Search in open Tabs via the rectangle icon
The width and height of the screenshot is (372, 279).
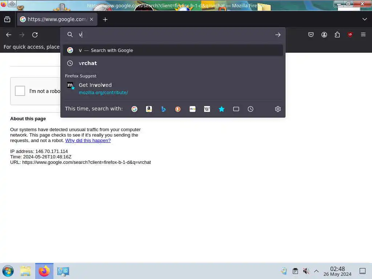pos(236,109)
